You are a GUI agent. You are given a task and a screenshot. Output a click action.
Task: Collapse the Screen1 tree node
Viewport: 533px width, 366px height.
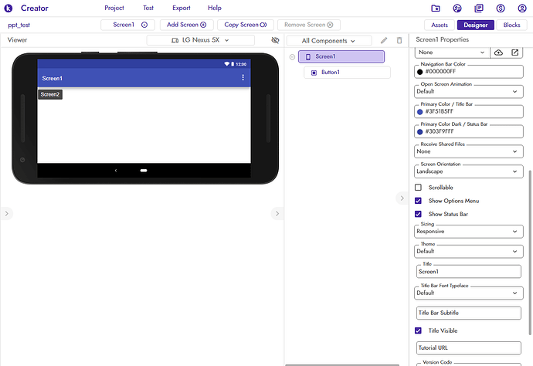[x=292, y=56]
